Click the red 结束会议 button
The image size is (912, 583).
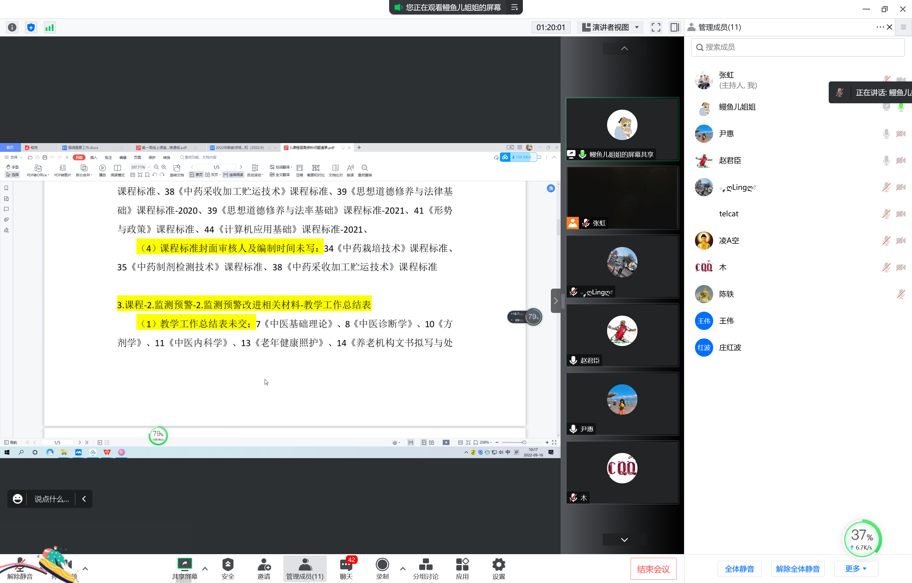(x=653, y=568)
